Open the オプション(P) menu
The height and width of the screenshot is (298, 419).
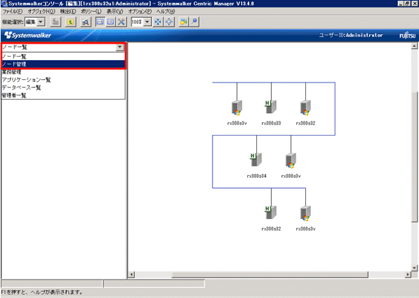(140, 12)
